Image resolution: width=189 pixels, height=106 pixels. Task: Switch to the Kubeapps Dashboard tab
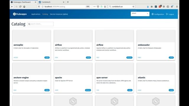tap(24, 2)
